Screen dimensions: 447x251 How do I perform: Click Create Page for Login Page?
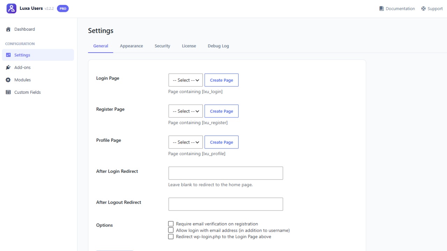click(x=221, y=80)
